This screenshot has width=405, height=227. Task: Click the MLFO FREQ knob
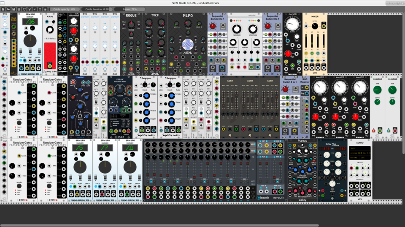tap(188, 24)
